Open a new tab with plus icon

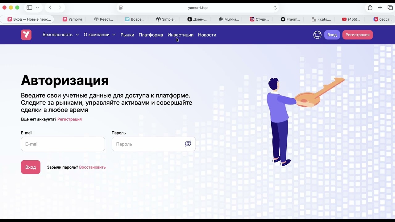pyautogui.click(x=380, y=7)
